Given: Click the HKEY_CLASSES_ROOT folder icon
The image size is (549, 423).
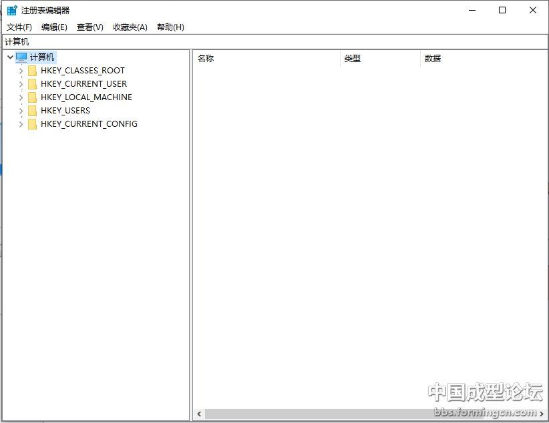Looking at the screenshot, I should pyautogui.click(x=33, y=71).
